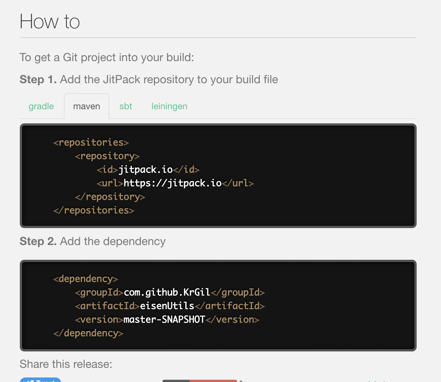The height and width of the screenshot is (382, 441).
Task: Click 'To get a Git project' text
Action: 107,57
